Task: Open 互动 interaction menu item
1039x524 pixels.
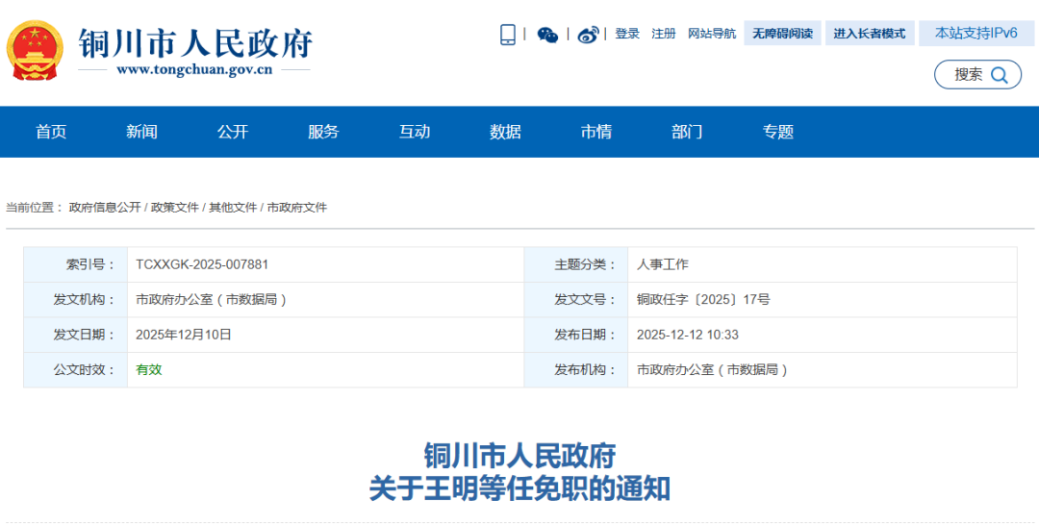Action: click(415, 132)
